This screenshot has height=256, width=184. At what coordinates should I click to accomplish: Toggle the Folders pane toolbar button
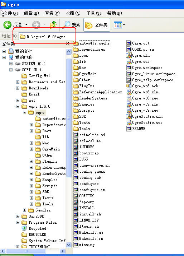point(97,25)
